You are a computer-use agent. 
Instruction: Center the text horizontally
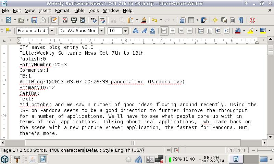click(173, 31)
